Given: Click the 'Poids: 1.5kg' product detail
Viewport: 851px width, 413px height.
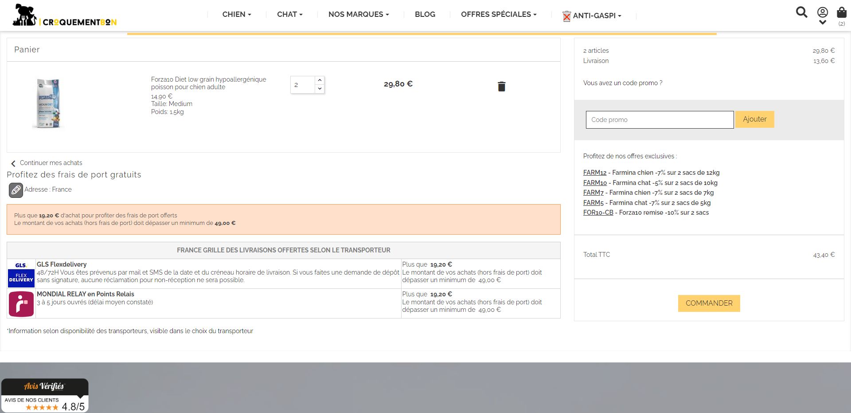Looking at the screenshot, I should 167,112.
